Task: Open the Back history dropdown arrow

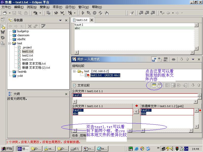Action: (x=173, y=13)
